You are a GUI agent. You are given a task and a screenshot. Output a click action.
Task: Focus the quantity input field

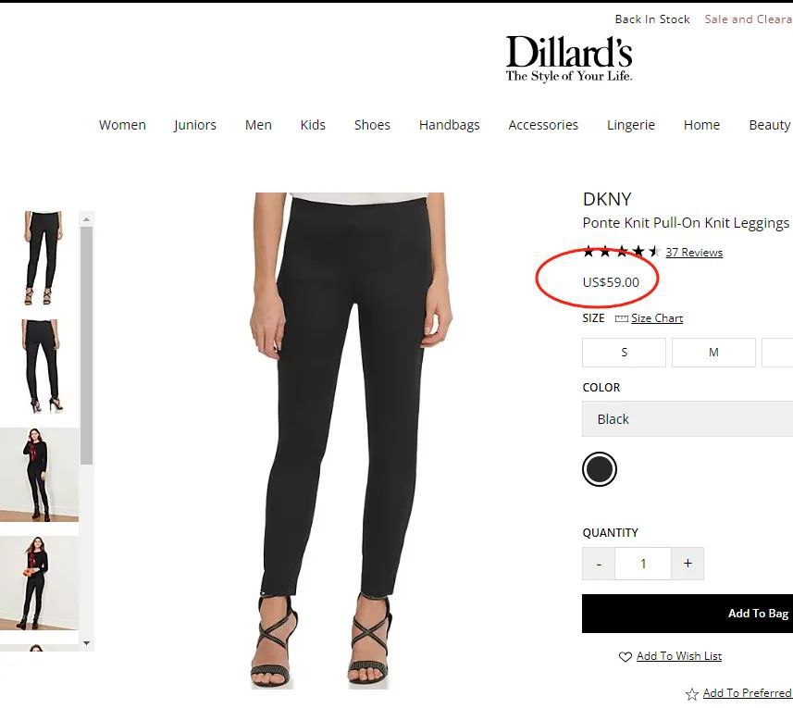643,564
